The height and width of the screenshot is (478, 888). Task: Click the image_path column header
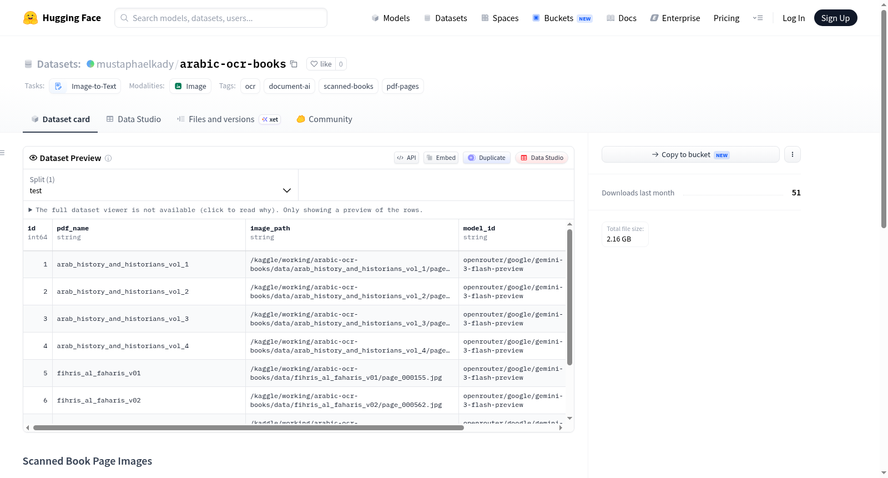click(x=352, y=235)
